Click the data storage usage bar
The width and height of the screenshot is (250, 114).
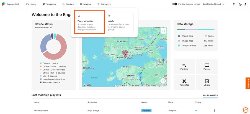click(x=195, y=29)
